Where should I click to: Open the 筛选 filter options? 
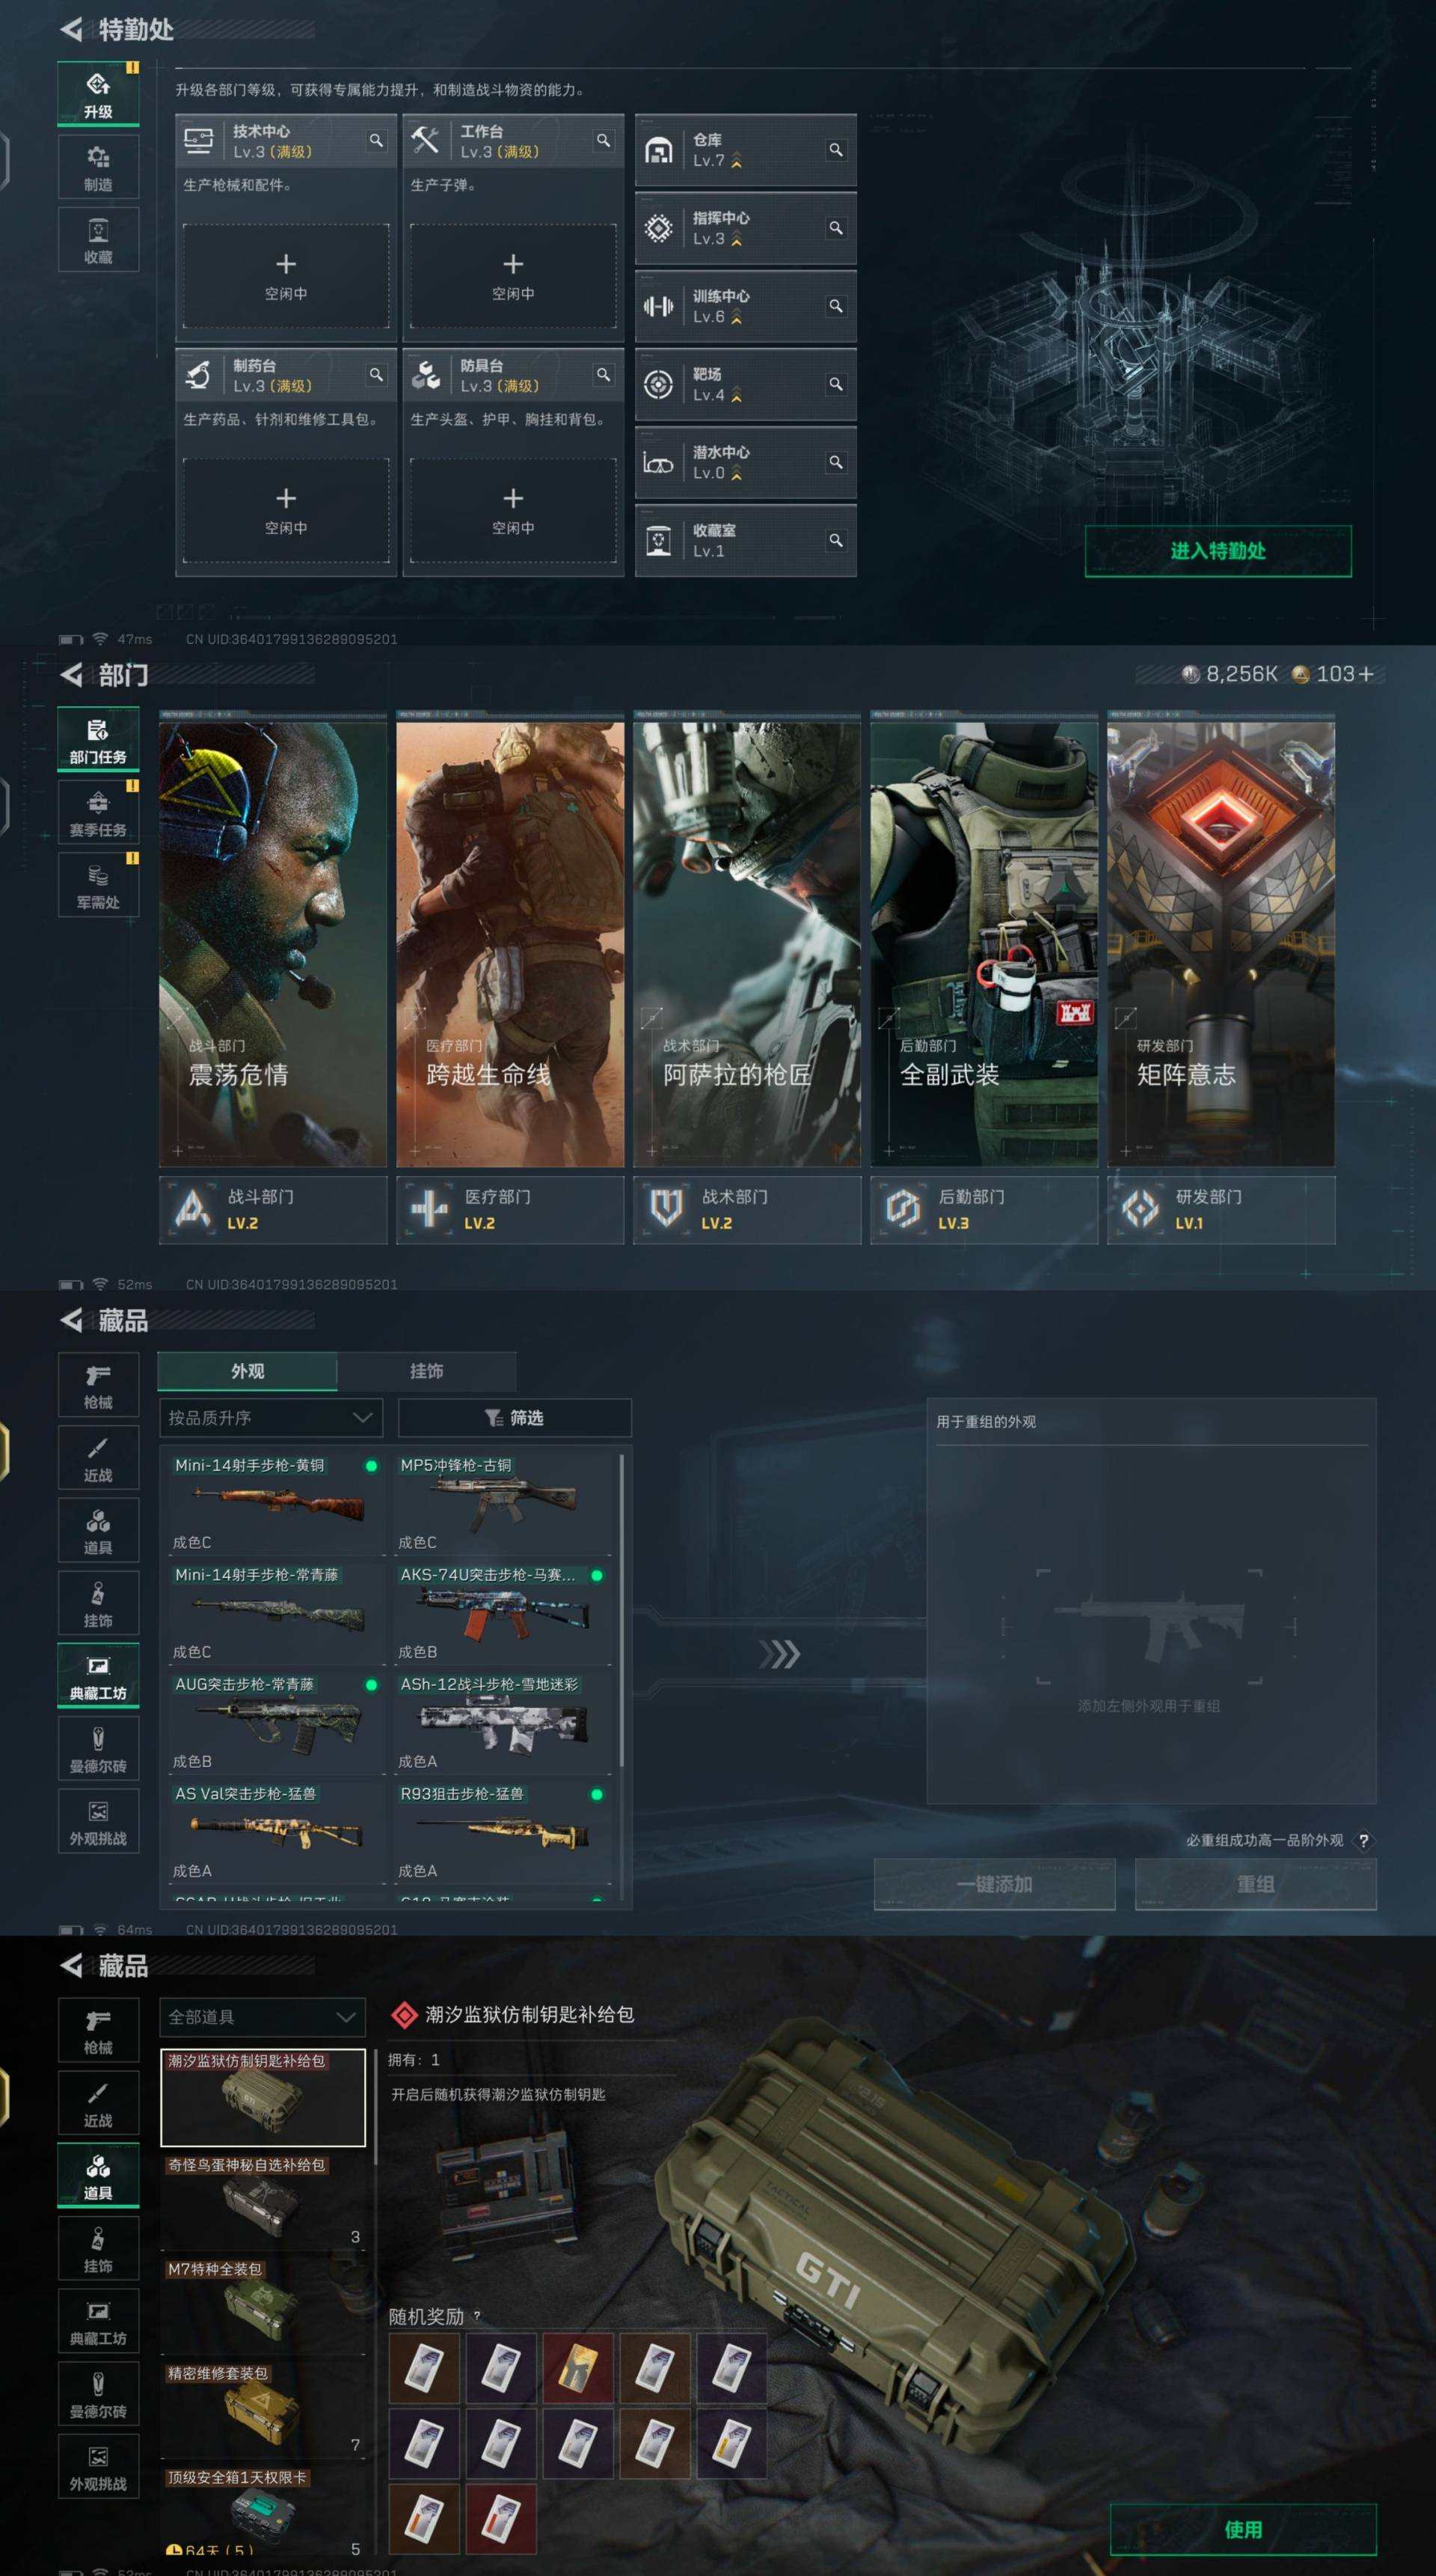[514, 1418]
